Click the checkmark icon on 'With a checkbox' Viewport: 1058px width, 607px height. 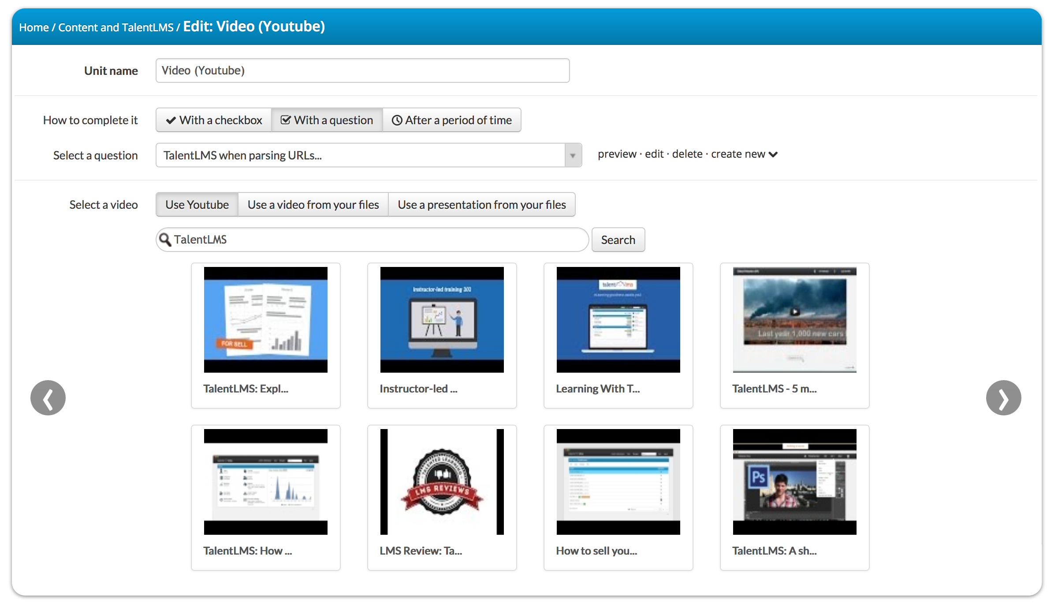(171, 120)
